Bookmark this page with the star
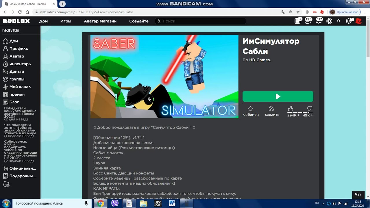Viewport: 370px width, 208px height. (x=298, y=12)
